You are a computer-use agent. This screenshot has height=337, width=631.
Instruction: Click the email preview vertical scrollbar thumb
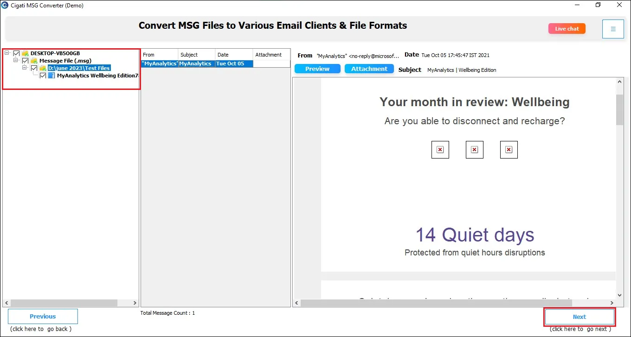619,109
